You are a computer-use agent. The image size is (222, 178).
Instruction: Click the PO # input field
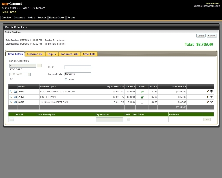point(78,67)
